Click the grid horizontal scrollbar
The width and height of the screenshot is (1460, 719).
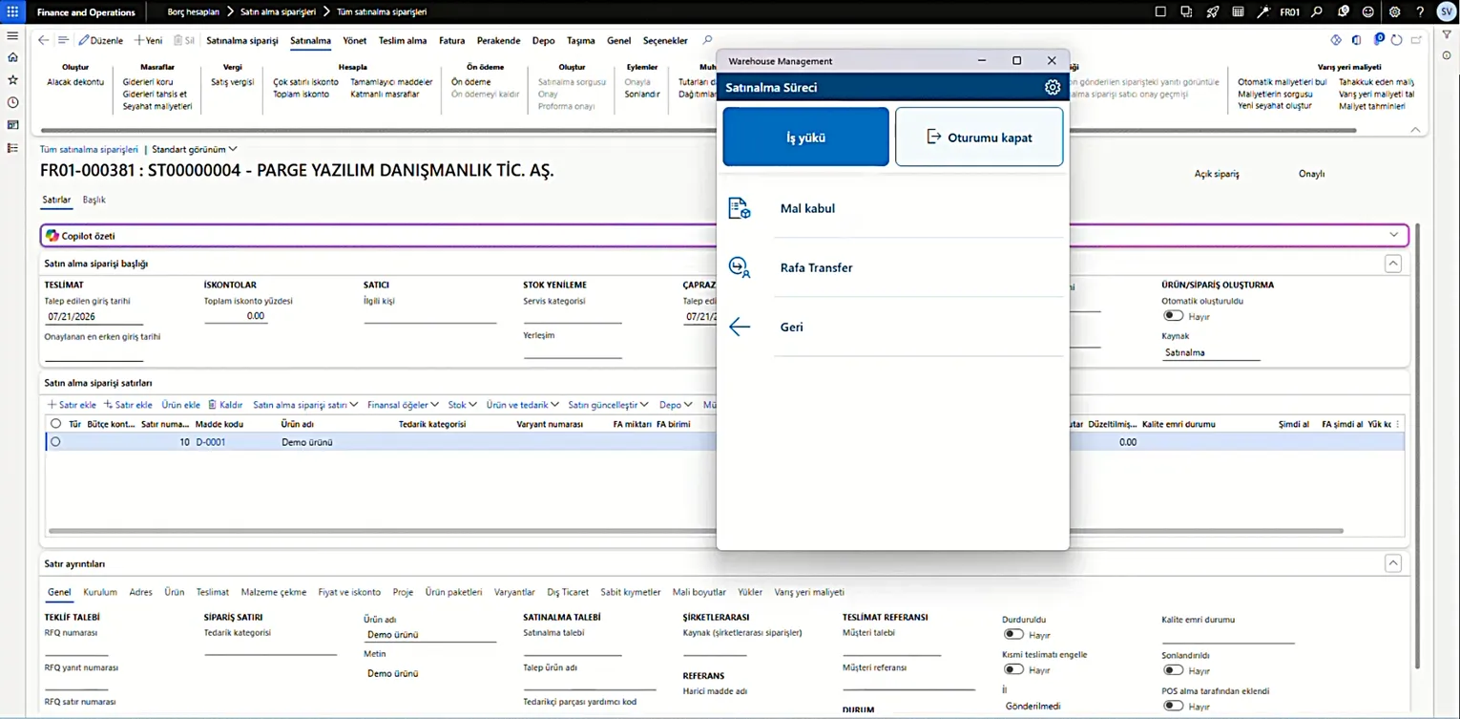[x=695, y=531]
